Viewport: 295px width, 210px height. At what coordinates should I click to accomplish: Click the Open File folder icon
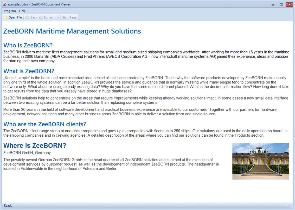5,17
